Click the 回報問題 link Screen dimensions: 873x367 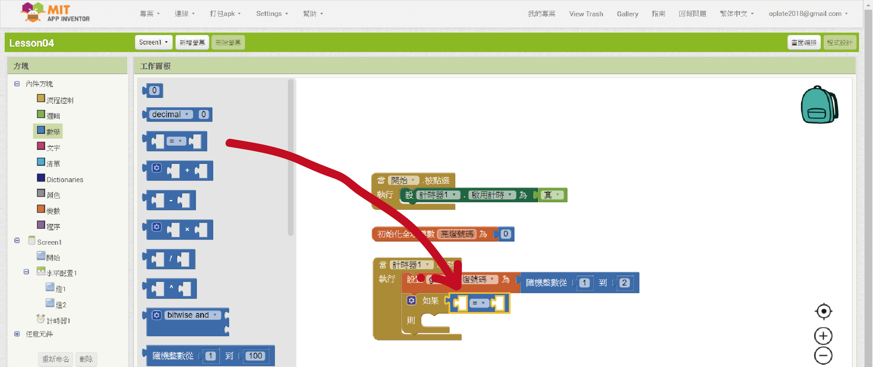click(x=692, y=14)
